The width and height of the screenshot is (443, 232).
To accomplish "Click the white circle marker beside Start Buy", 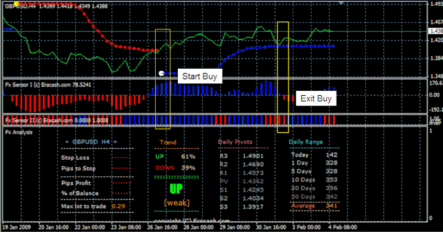I will coord(161,73).
